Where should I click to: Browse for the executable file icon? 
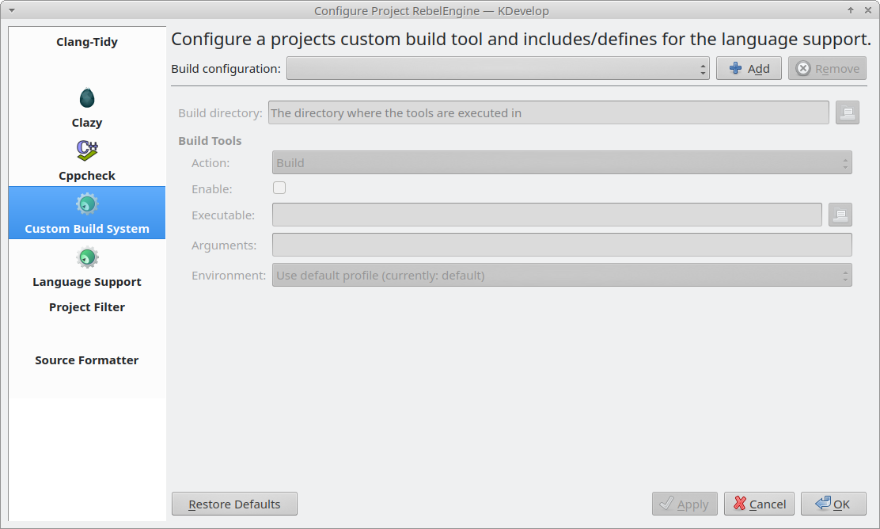pyautogui.click(x=840, y=215)
